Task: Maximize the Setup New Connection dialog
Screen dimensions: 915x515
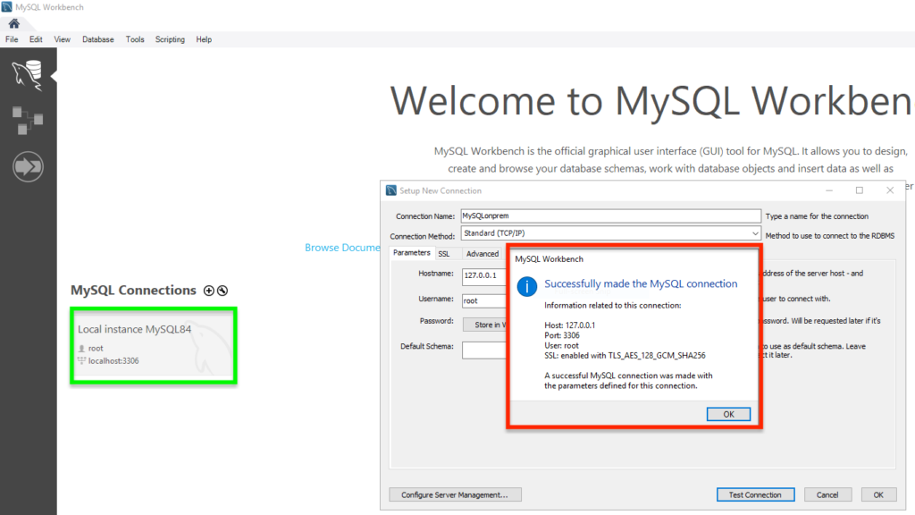Action: click(859, 190)
